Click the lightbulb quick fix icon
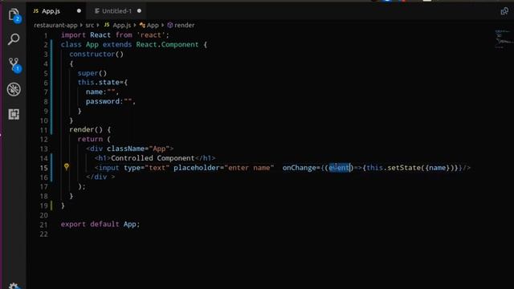The height and width of the screenshot is (289, 514). tap(67, 167)
